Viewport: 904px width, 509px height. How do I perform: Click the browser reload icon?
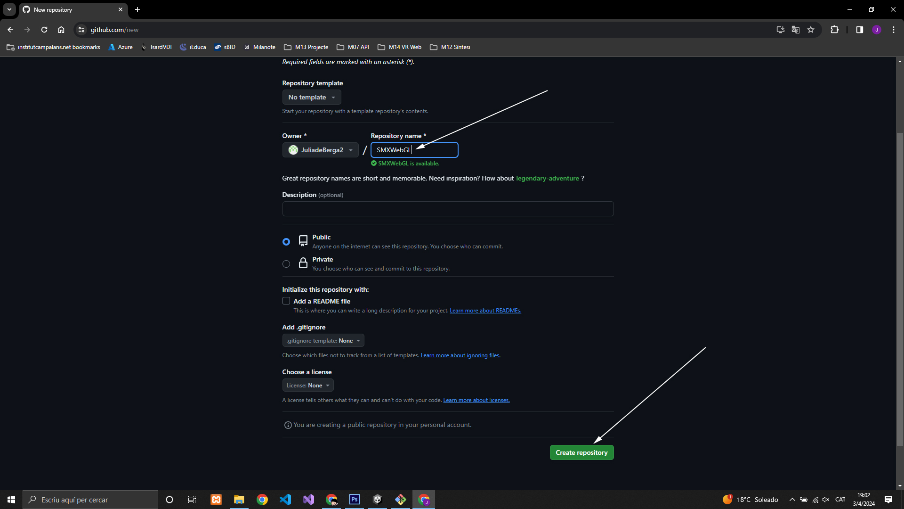pyautogui.click(x=44, y=30)
